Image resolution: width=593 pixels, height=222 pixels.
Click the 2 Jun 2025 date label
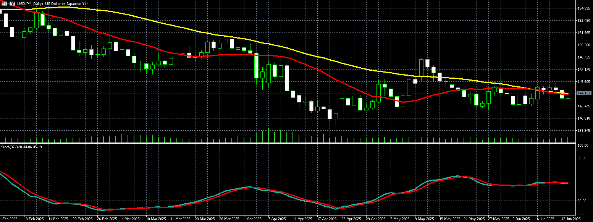pos(522,219)
